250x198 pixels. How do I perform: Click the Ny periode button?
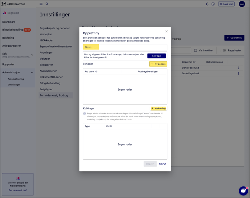pos(158,64)
